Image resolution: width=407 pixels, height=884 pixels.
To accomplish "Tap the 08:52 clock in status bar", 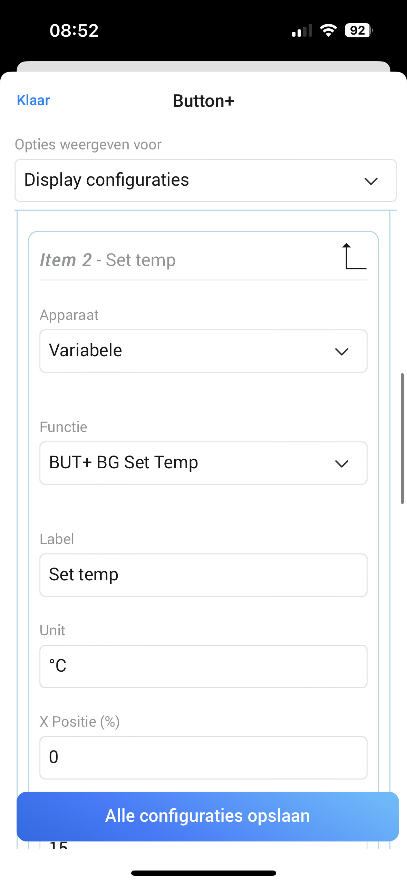I will point(74,30).
